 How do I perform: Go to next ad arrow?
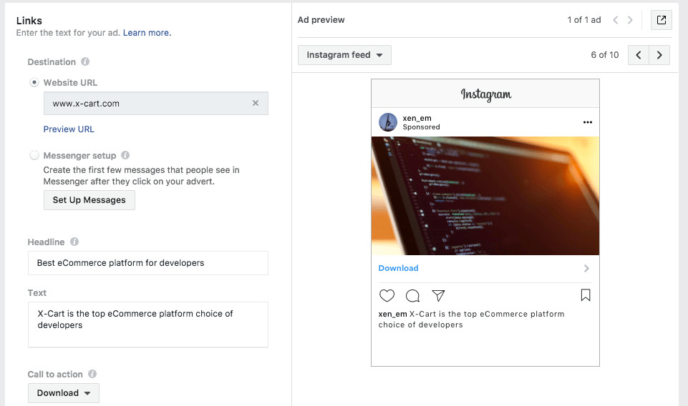[x=630, y=20]
